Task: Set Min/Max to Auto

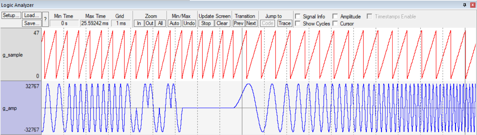Action: click(175, 23)
